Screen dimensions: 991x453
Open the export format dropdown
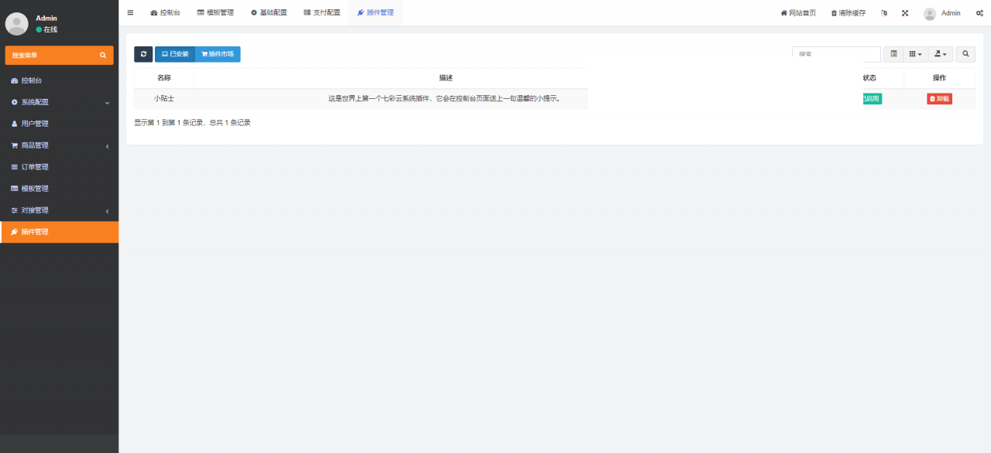(x=940, y=54)
